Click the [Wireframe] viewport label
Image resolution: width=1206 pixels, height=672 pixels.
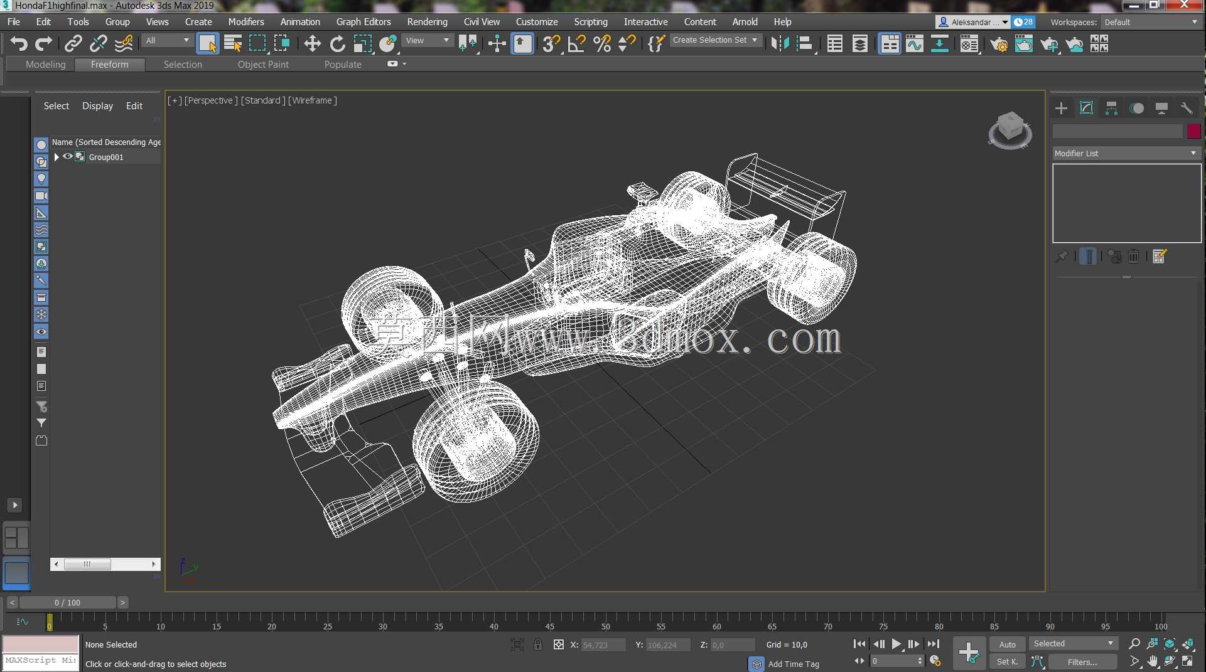pyautogui.click(x=313, y=100)
